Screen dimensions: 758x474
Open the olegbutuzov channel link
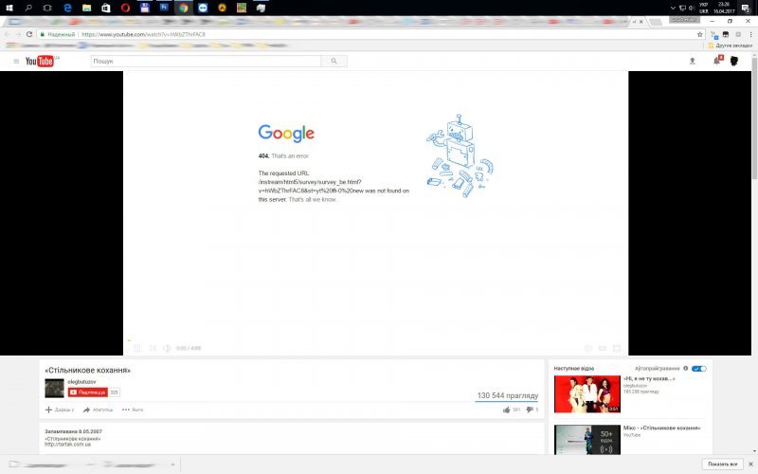[81, 382]
